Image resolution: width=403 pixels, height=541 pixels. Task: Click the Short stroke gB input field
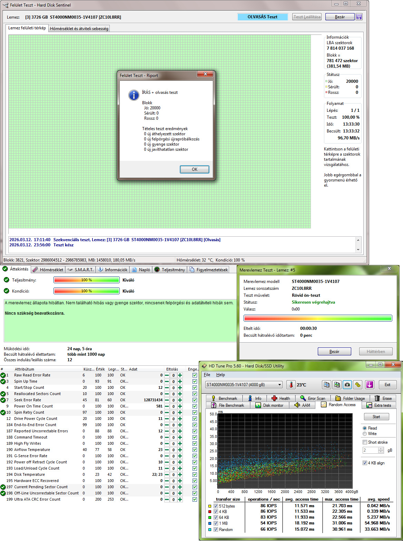point(371,450)
